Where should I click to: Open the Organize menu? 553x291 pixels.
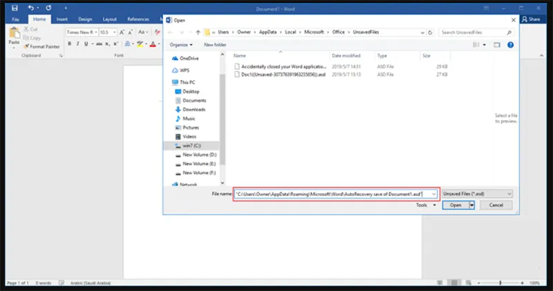pos(181,45)
